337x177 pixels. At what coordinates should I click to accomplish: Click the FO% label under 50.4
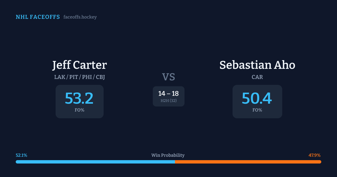(x=257, y=110)
